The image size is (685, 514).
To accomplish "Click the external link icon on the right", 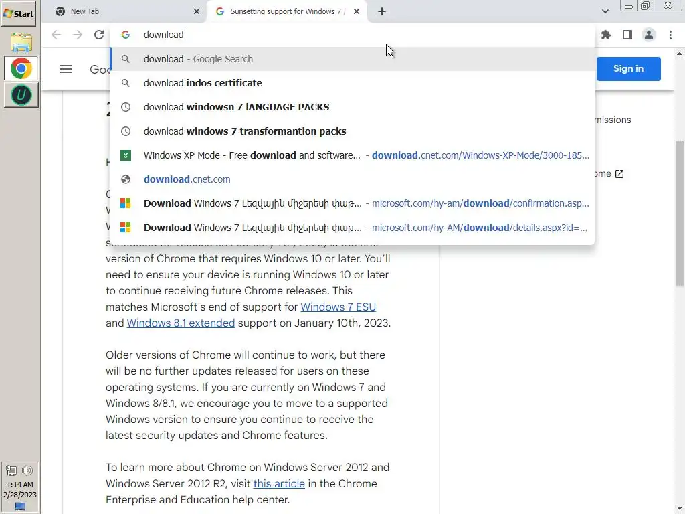I will [x=619, y=174].
